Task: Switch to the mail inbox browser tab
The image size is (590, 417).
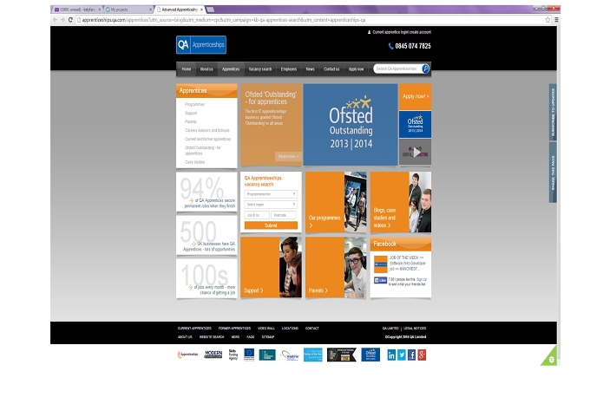Action: (77, 10)
